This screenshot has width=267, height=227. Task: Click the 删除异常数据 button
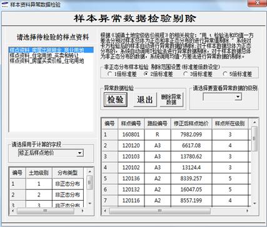pyautogui.click(x=171, y=100)
